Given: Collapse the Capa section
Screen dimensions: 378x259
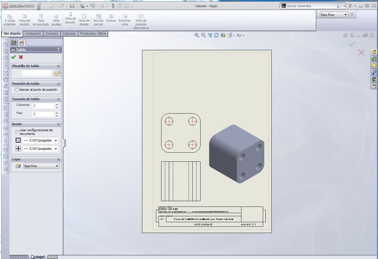Looking at the screenshot, I should pyautogui.click(x=58, y=159).
